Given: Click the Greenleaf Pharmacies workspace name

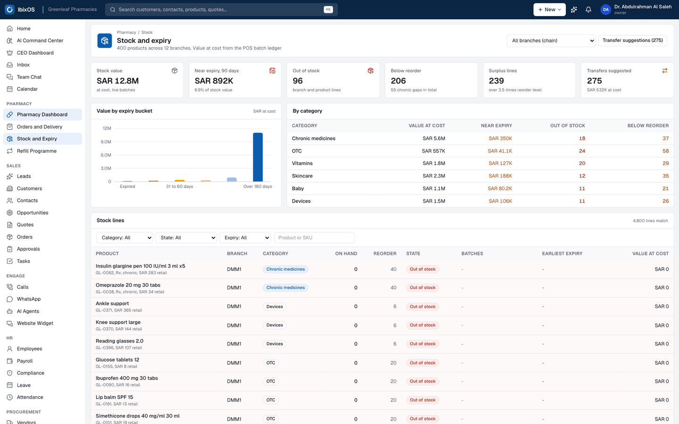Looking at the screenshot, I should [72, 9].
